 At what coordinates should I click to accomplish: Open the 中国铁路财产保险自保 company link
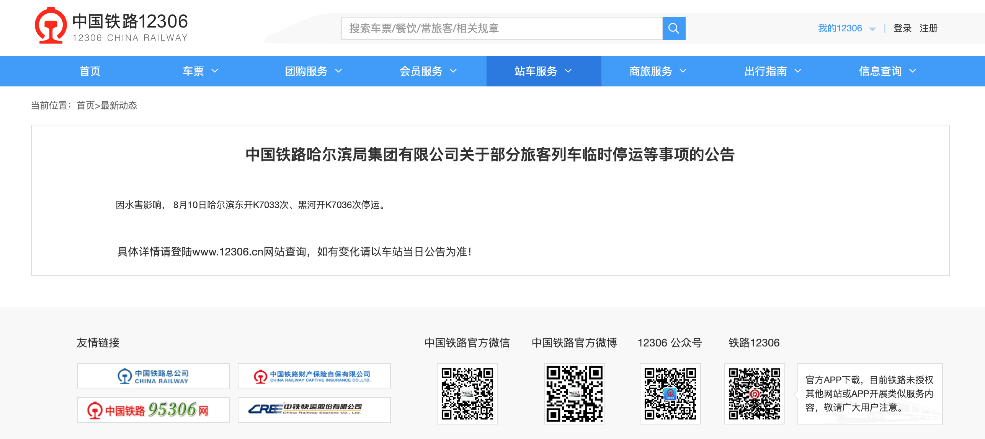[314, 376]
